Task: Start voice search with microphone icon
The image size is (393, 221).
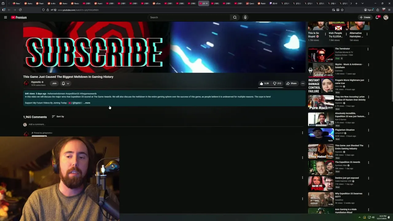Action: [x=245, y=17]
